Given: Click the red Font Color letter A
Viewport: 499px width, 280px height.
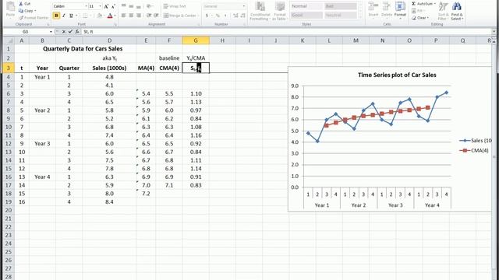Looking at the screenshot, I should point(110,16).
